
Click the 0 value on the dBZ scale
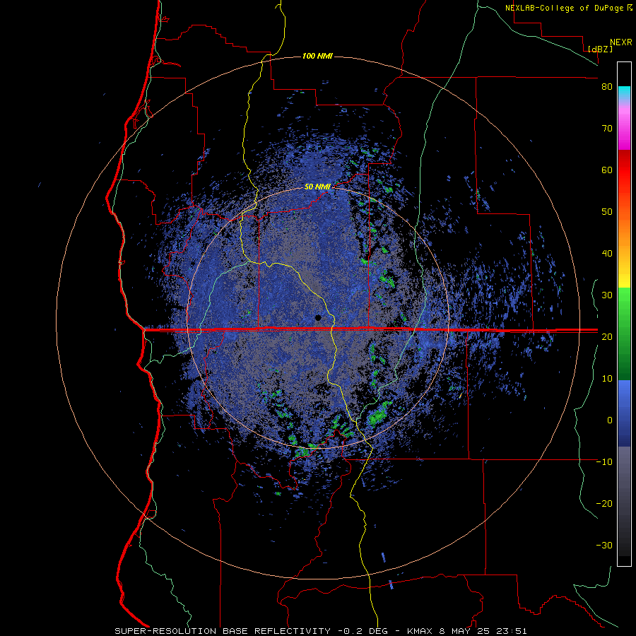click(x=610, y=420)
